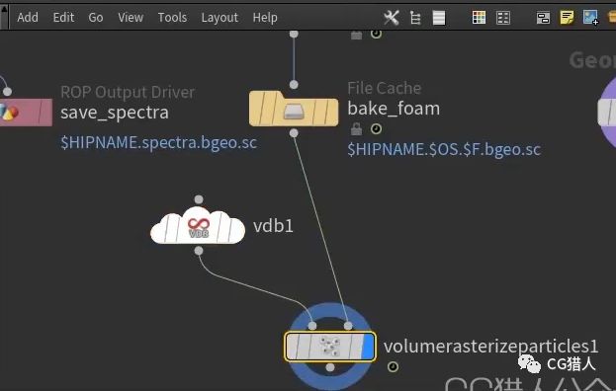The width and height of the screenshot is (616, 391).
Task: Create a network box icon
Action: pos(543,18)
